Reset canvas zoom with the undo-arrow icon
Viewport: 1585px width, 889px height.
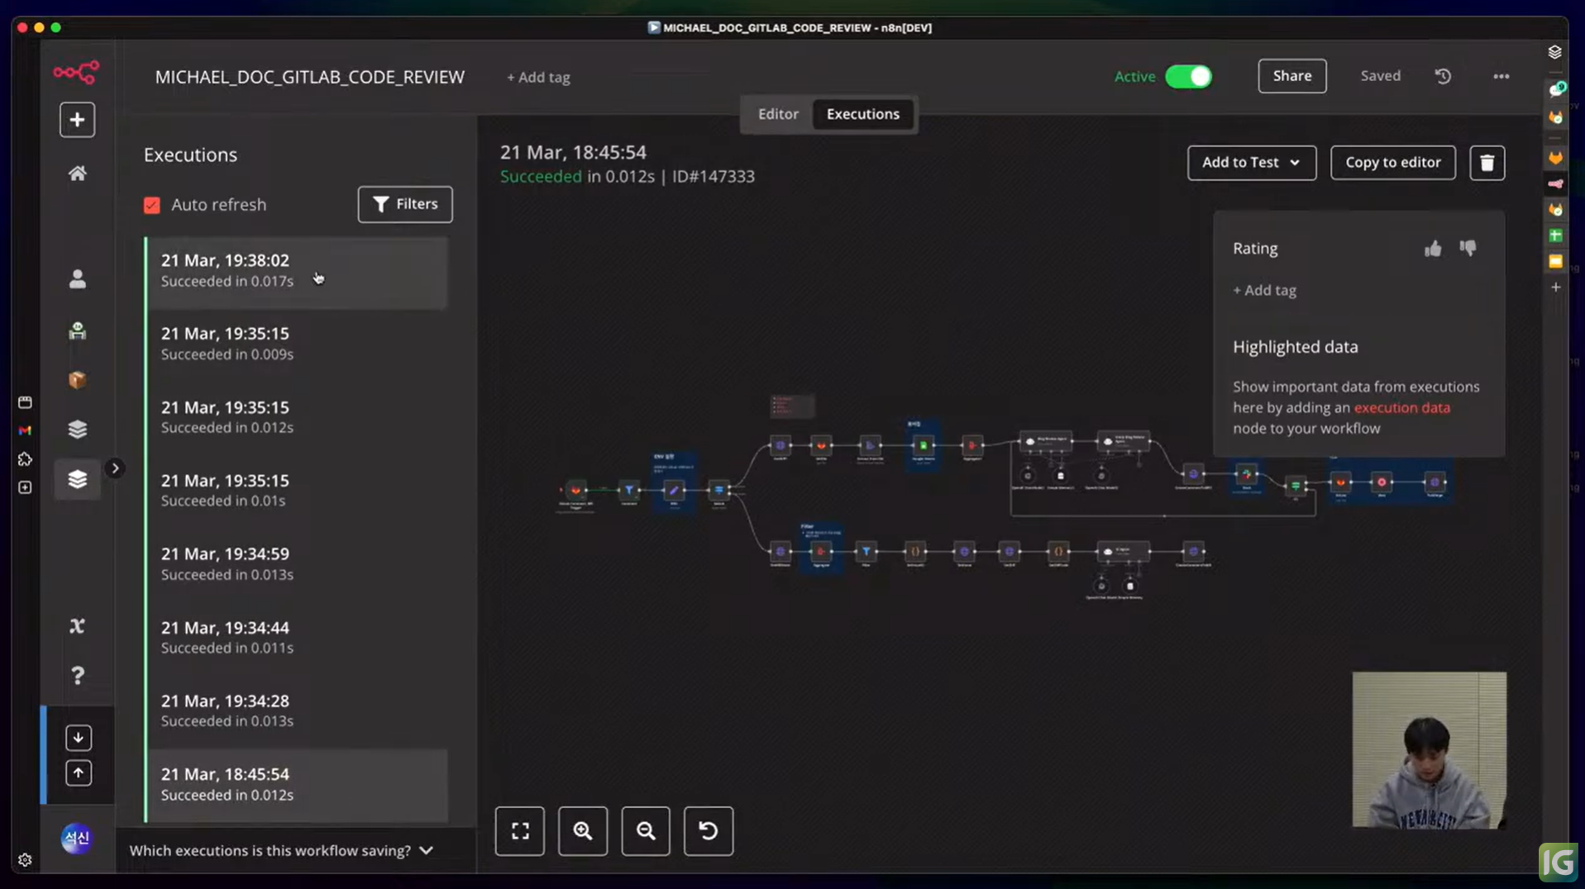coord(709,831)
